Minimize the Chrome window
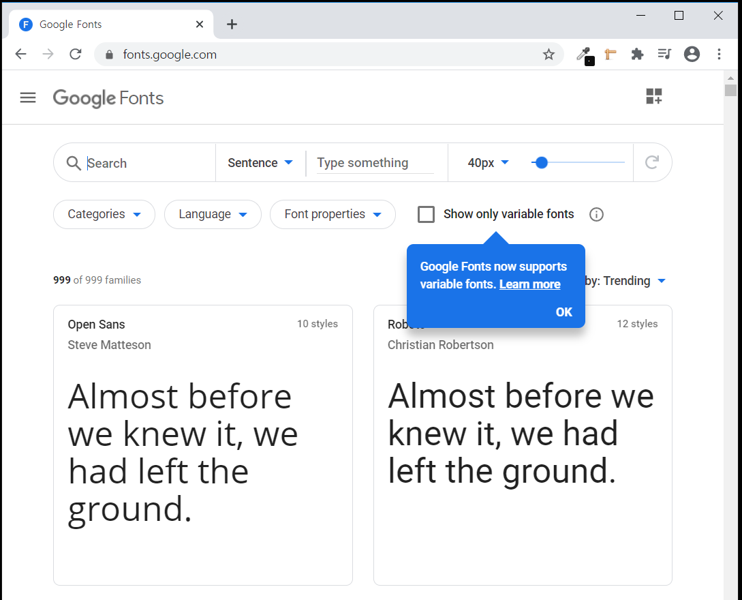The image size is (742, 600). tap(640, 16)
